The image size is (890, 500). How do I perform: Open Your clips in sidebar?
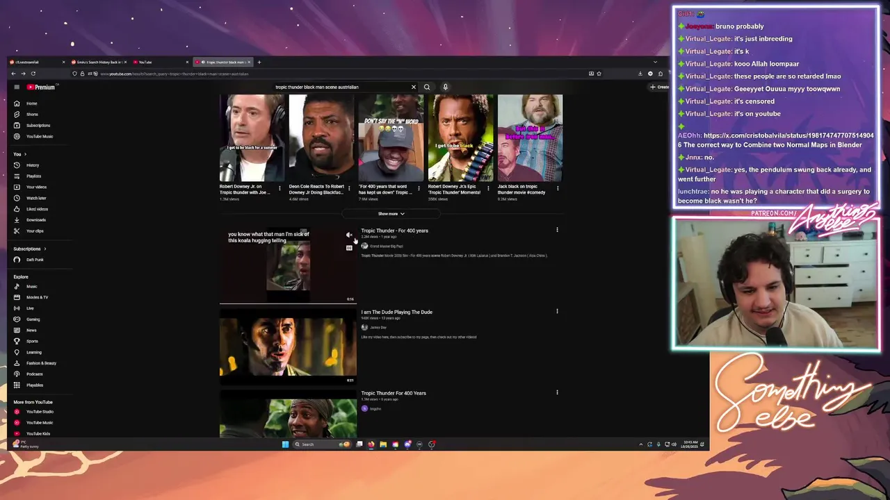[x=35, y=231]
